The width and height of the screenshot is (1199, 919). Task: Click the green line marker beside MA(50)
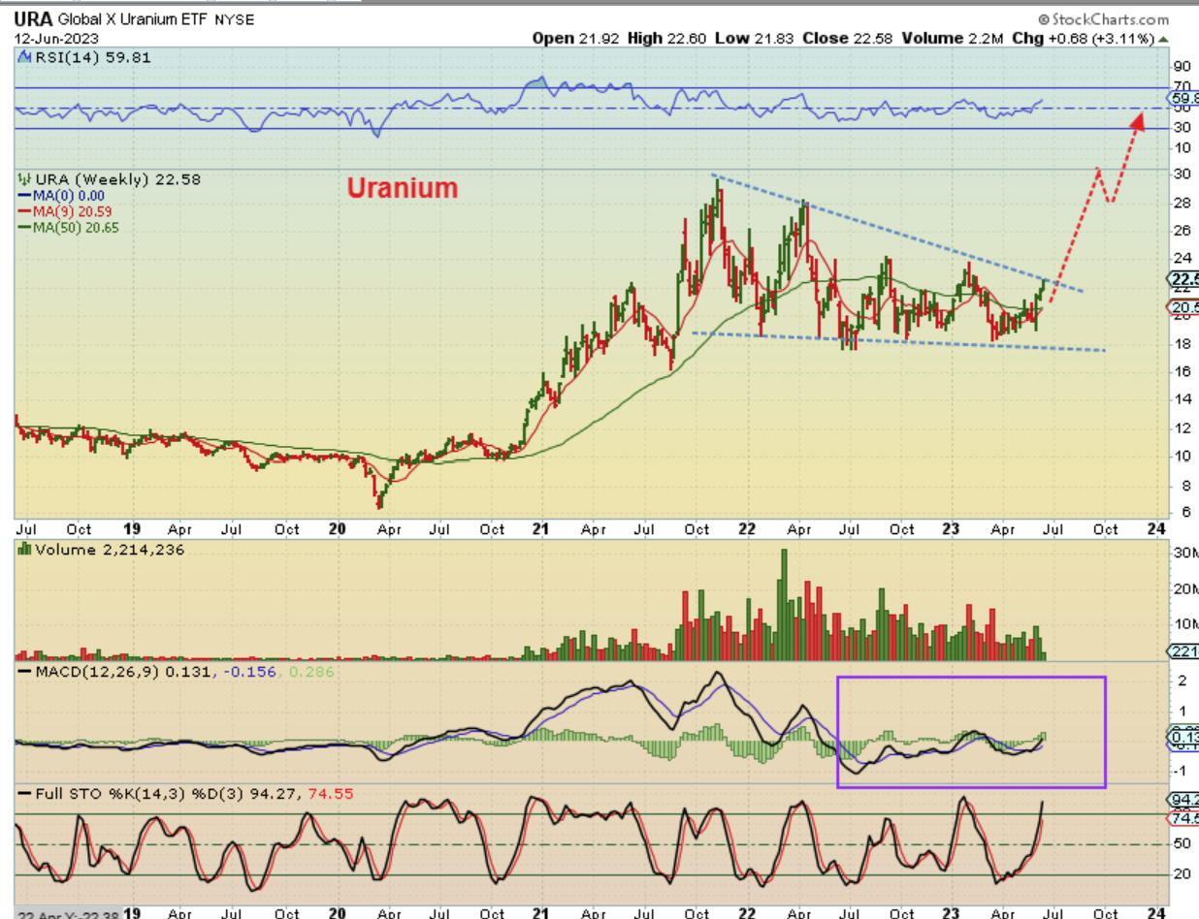click(x=25, y=226)
